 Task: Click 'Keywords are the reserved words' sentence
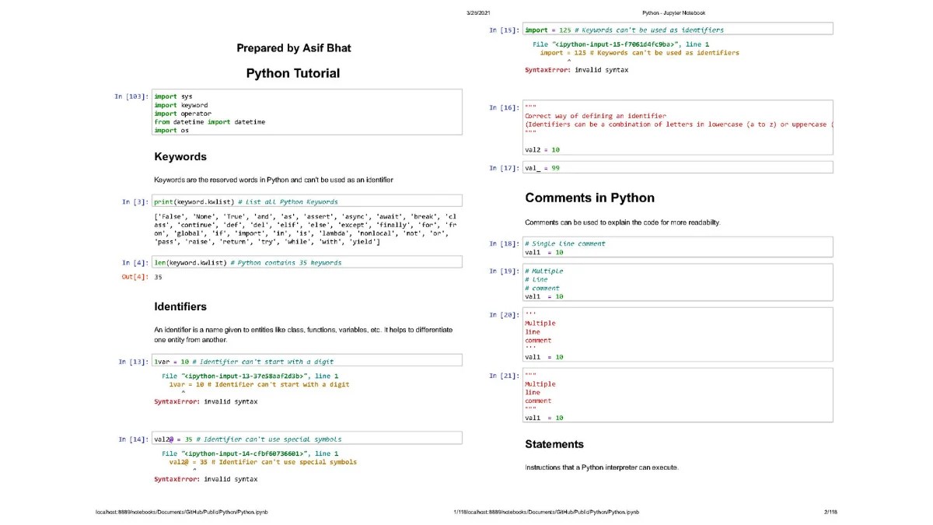tap(274, 180)
